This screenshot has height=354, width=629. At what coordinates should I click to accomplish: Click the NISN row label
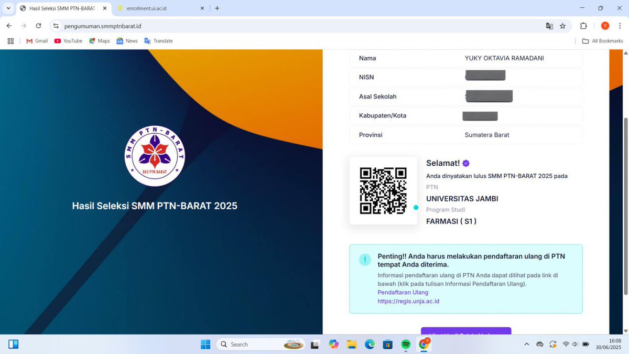(x=366, y=77)
